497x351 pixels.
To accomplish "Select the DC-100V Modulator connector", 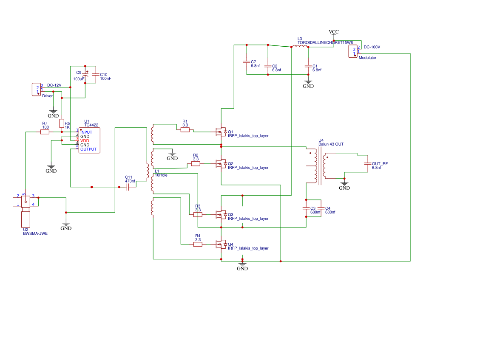I will (353, 51).
